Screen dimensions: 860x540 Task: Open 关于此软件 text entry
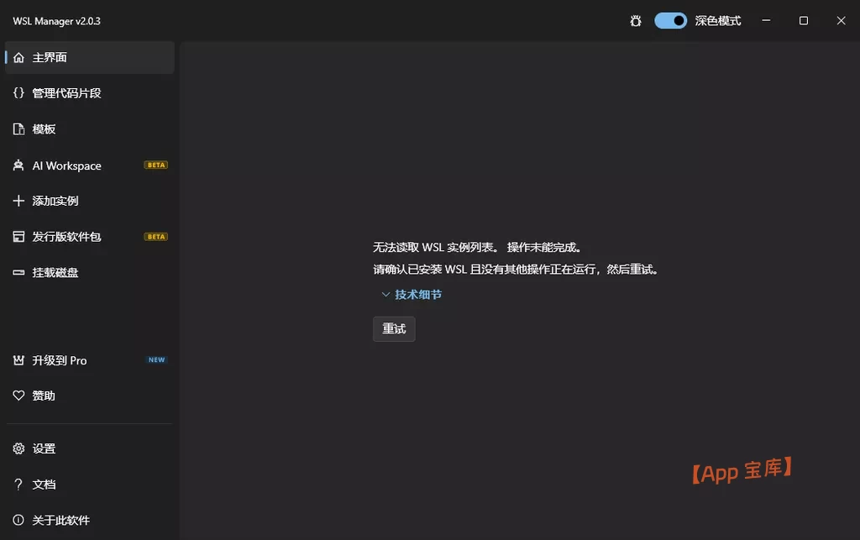[60, 520]
